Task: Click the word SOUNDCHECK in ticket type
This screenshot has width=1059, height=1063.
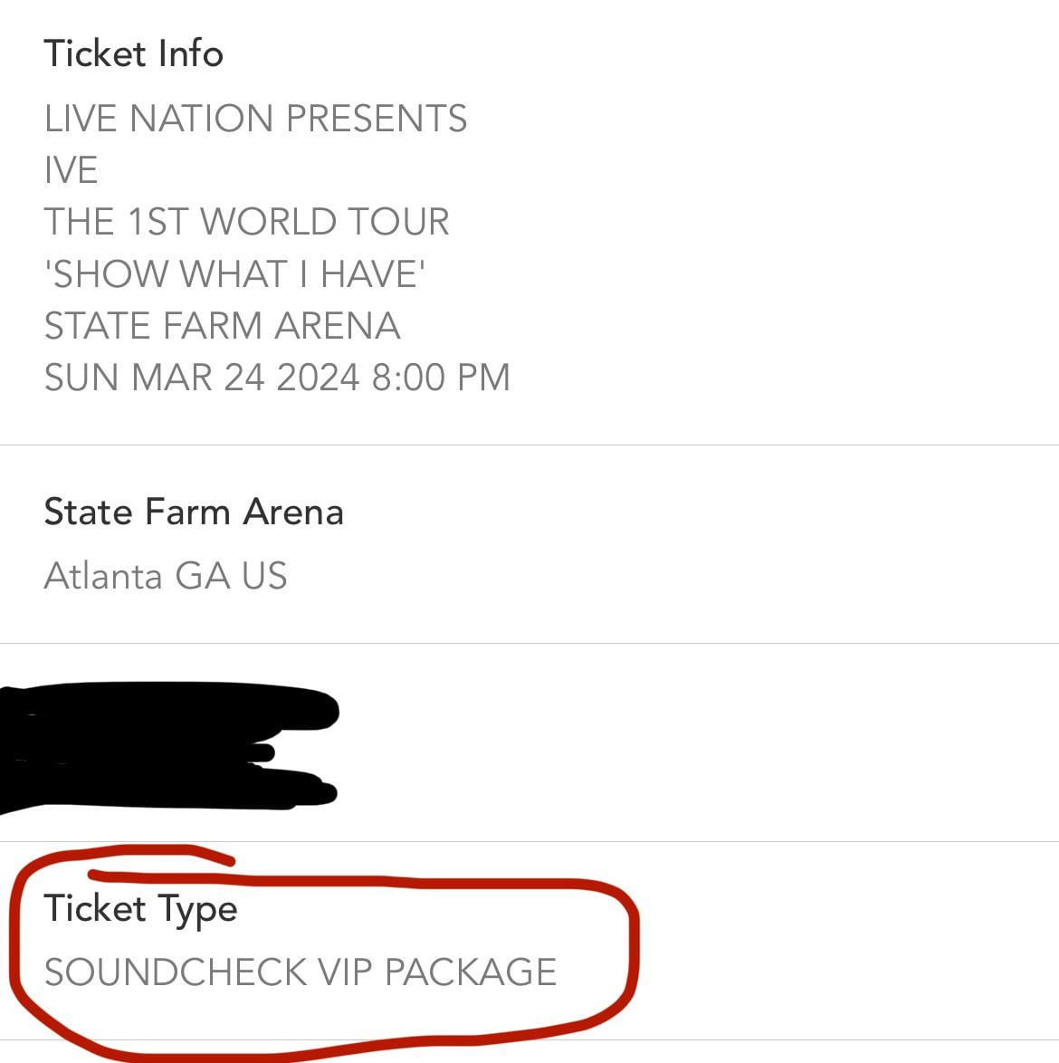Action: pyautogui.click(x=176, y=972)
